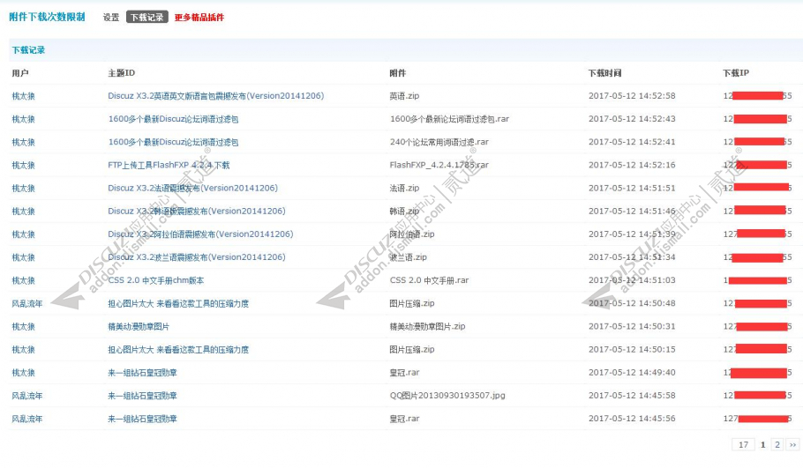Image resolution: width=803 pixels, height=468 pixels.
Task: Click the 附件下载次数限制 page title
Action: coord(47,17)
